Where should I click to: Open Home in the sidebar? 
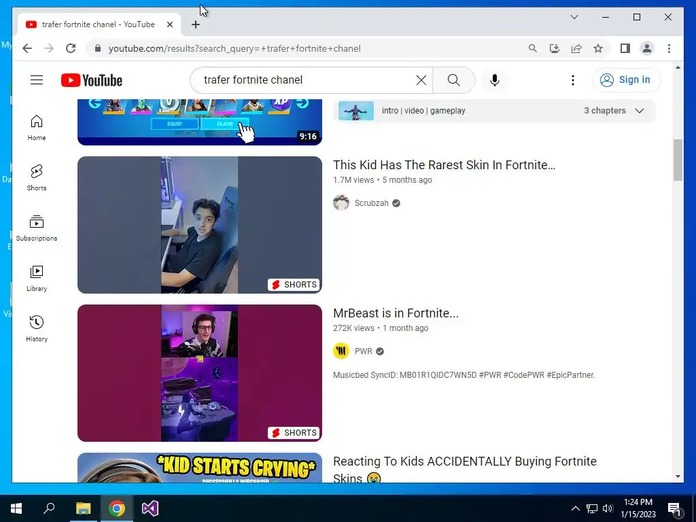[x=37, y=128]
